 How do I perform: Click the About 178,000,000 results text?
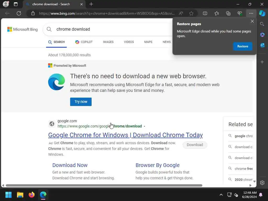click(x=69, y=55)
